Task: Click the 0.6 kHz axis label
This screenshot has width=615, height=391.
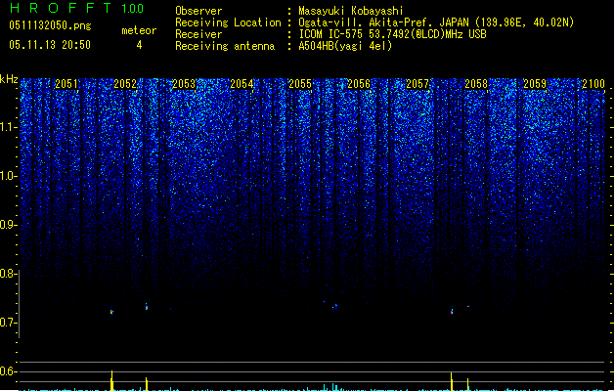Action: 8,371
